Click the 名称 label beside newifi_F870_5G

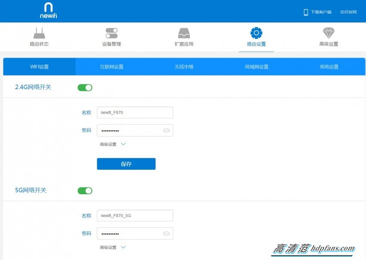click(x=87, y=216)
